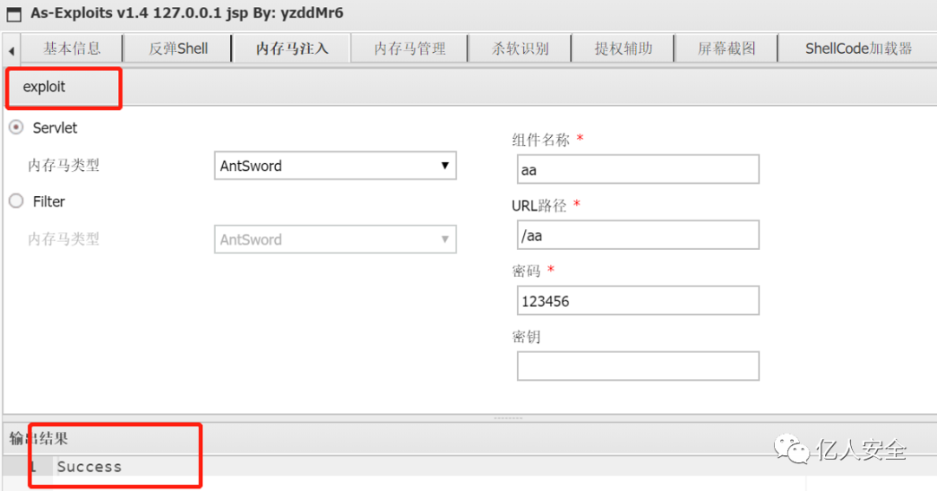Viewport: 937px width, 491px height.
Task: Open the 屏幕截图 tab
Action: 726,49
